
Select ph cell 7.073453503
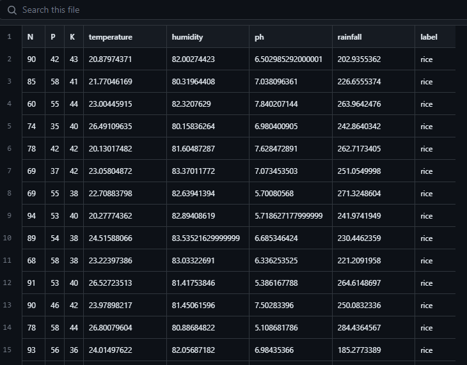290,171
